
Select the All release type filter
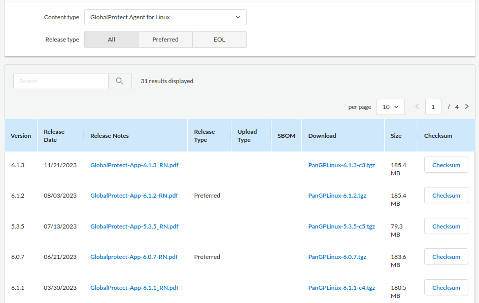111,40
